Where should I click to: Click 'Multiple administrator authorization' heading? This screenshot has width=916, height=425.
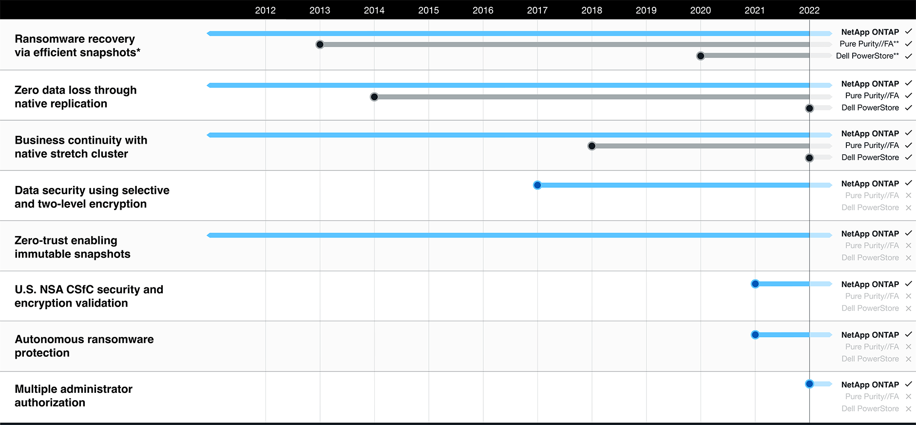(74, 396)
